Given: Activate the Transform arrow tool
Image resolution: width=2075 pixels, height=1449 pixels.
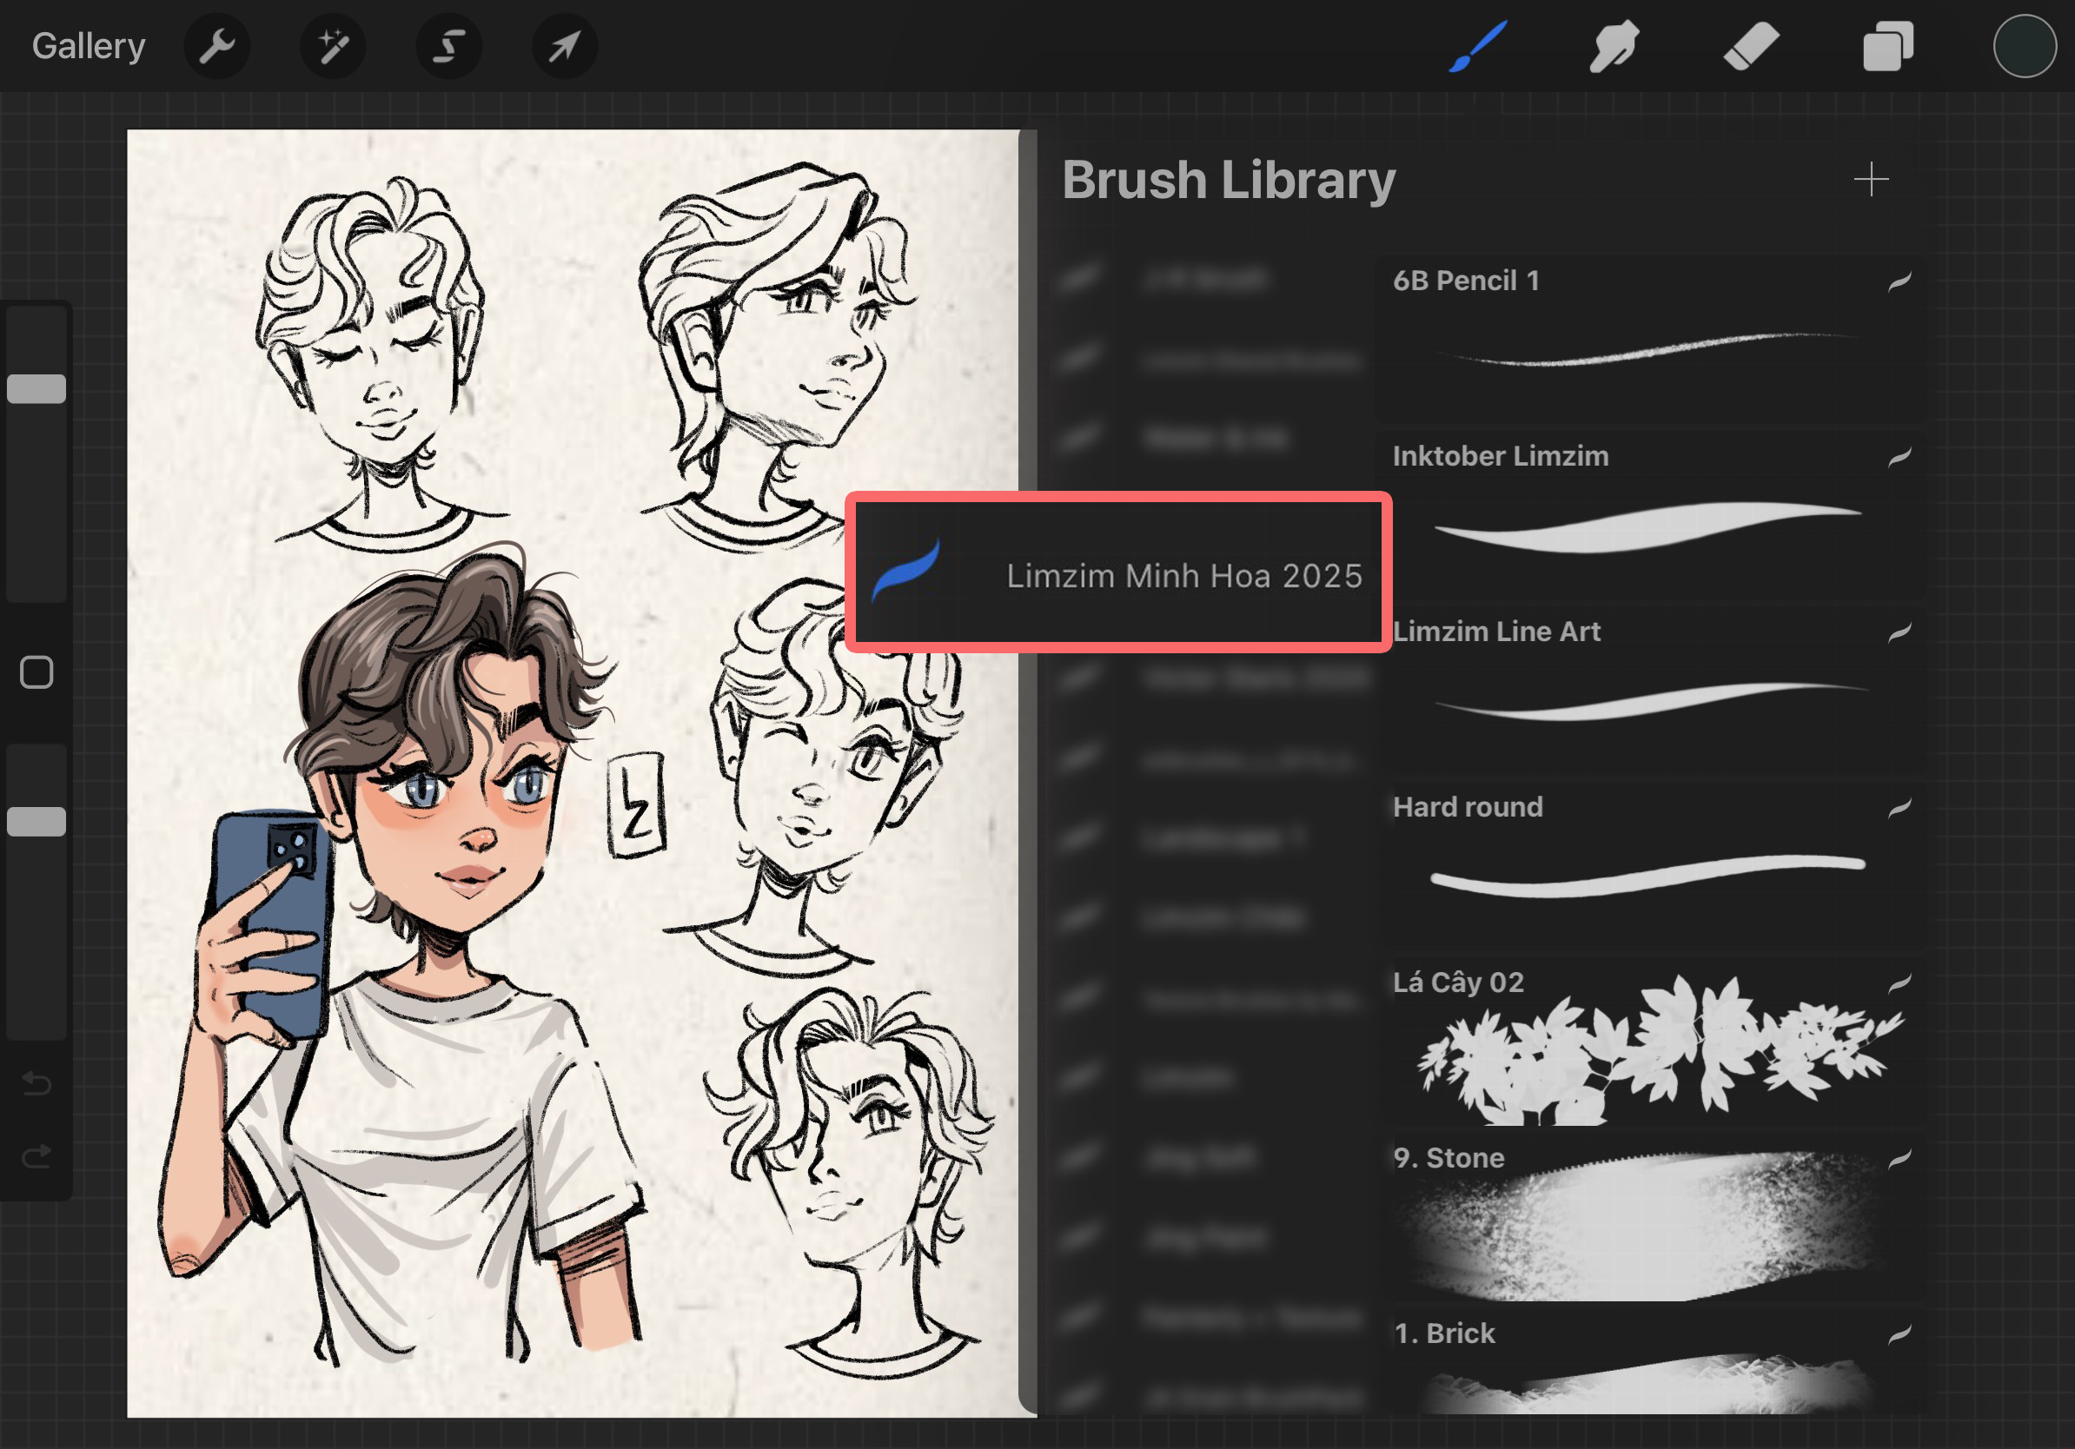Looking at the screenshot, I should 565,46.
